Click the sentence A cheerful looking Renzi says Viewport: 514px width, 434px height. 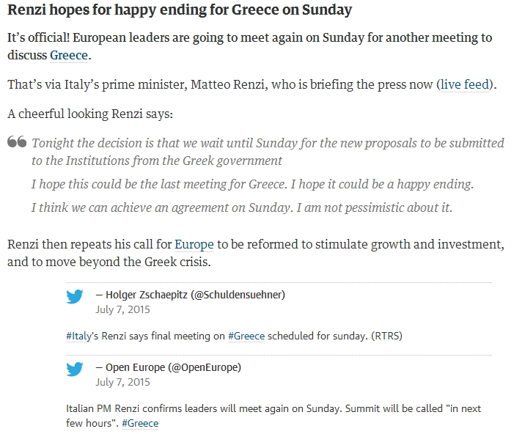[90, 114]
